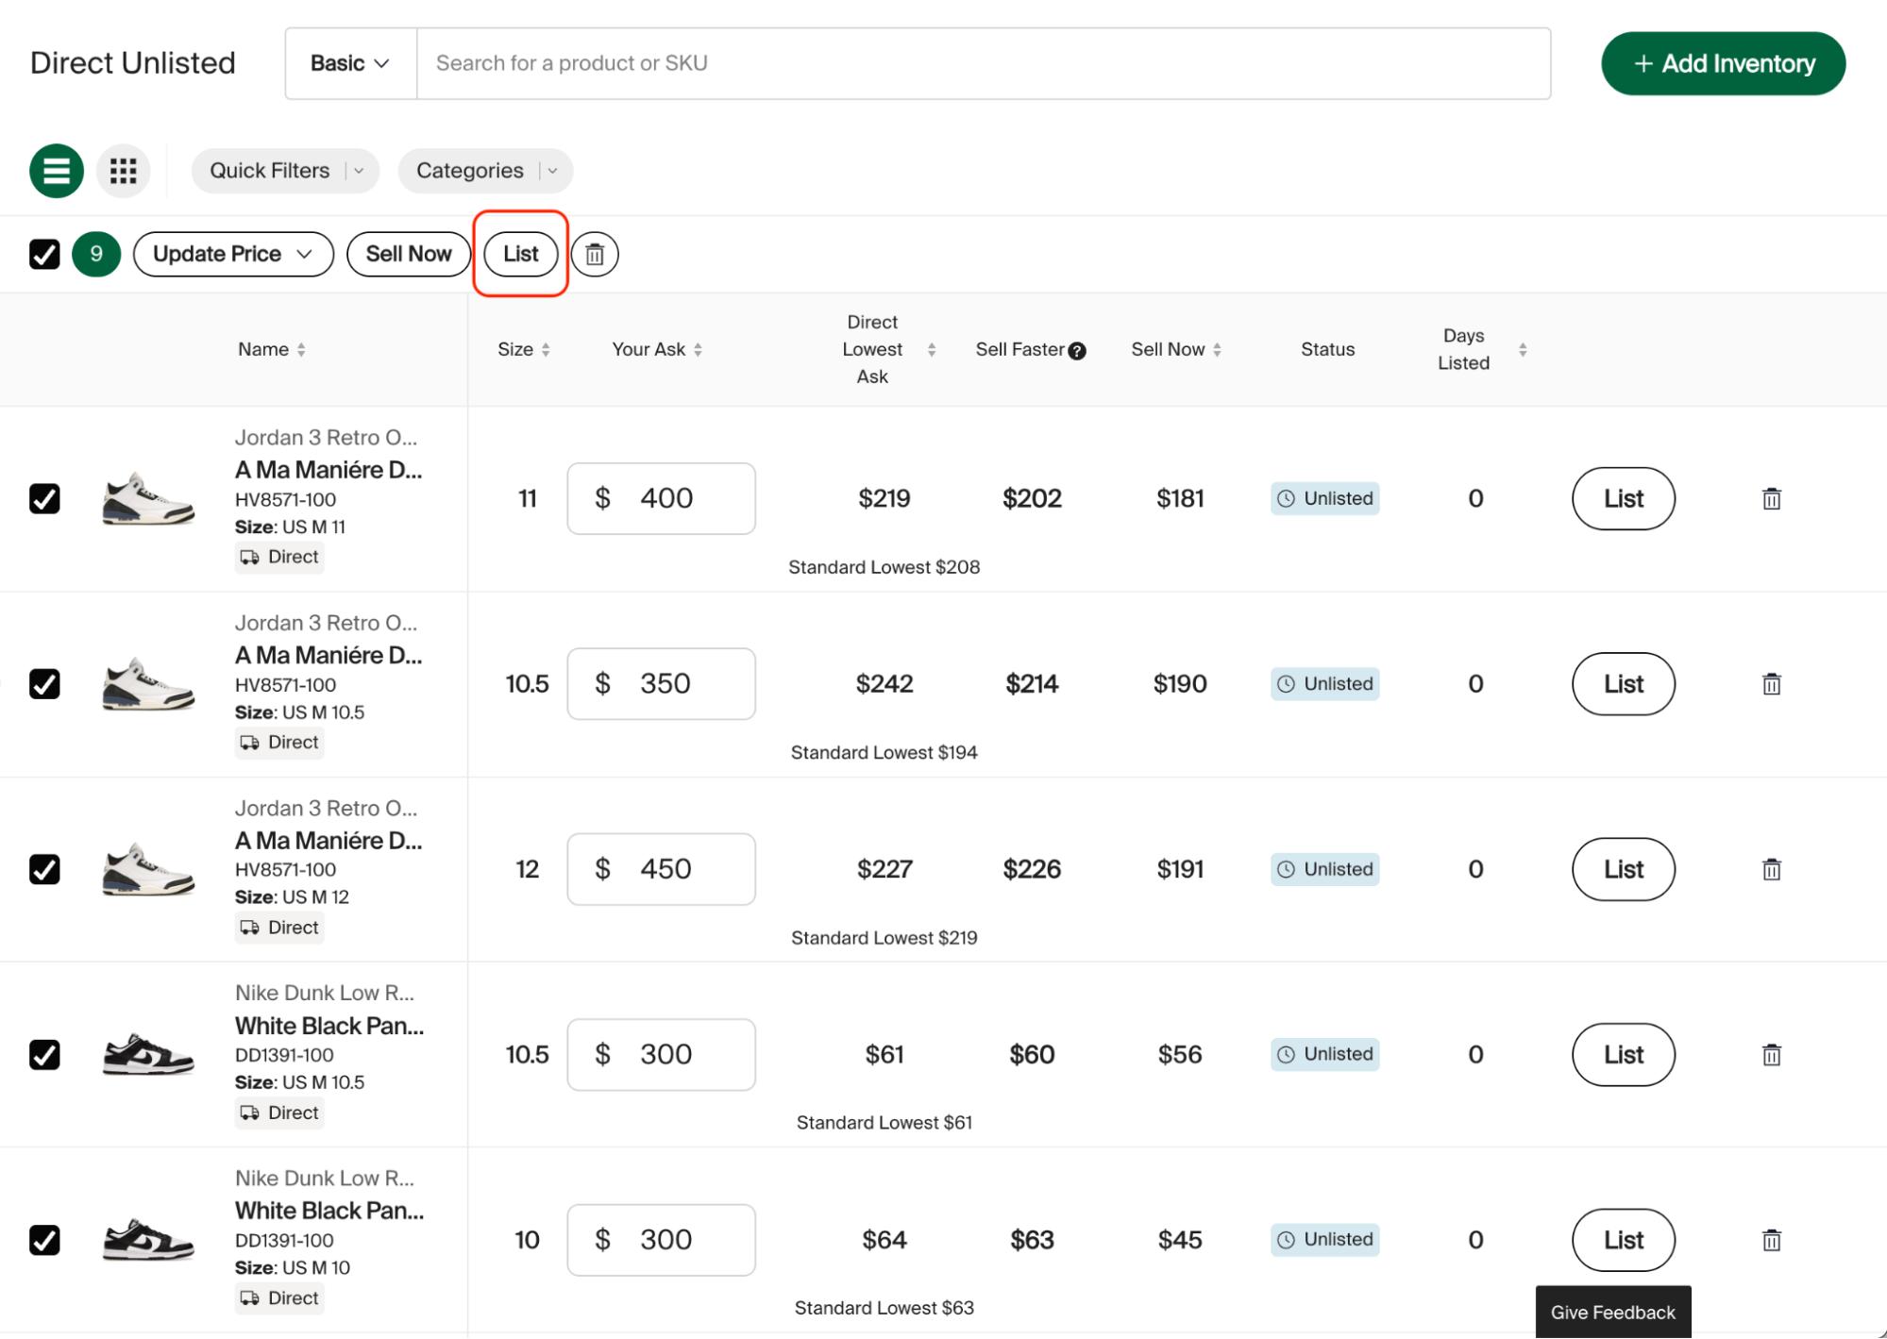
Task: Open the Jordan 3 size 10.5 thumbnail
Action: point(148,684)
